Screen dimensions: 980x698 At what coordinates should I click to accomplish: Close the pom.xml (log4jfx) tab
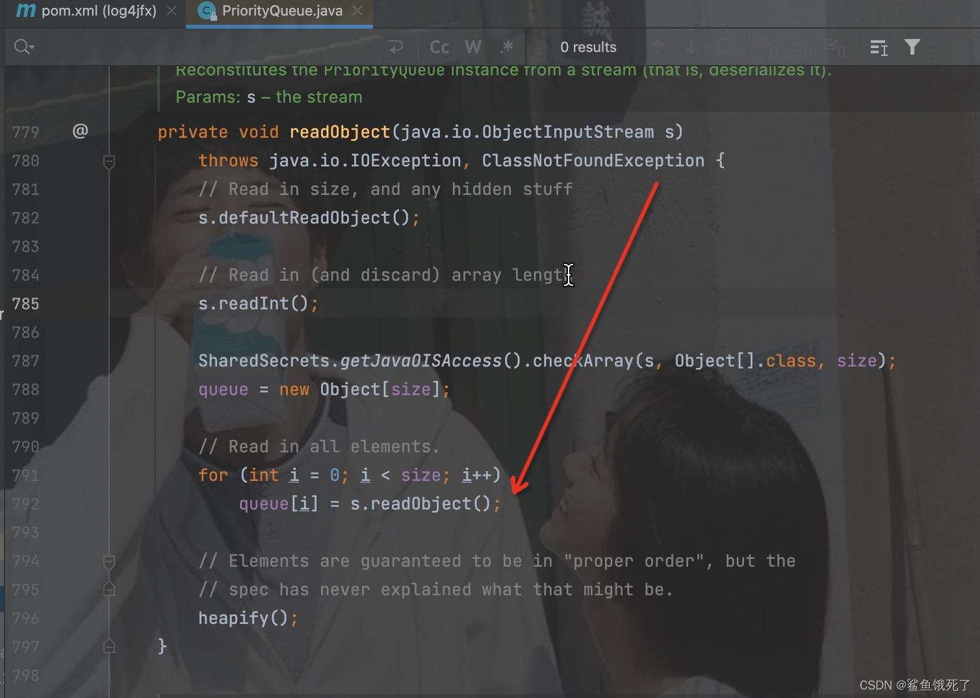click(172, 10)
